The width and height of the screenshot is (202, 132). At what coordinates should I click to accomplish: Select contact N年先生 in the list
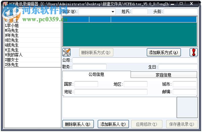(32, 35)
